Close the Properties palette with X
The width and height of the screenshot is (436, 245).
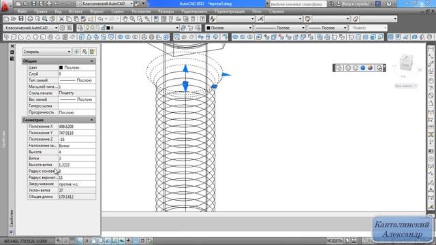[x=12, y=46]
